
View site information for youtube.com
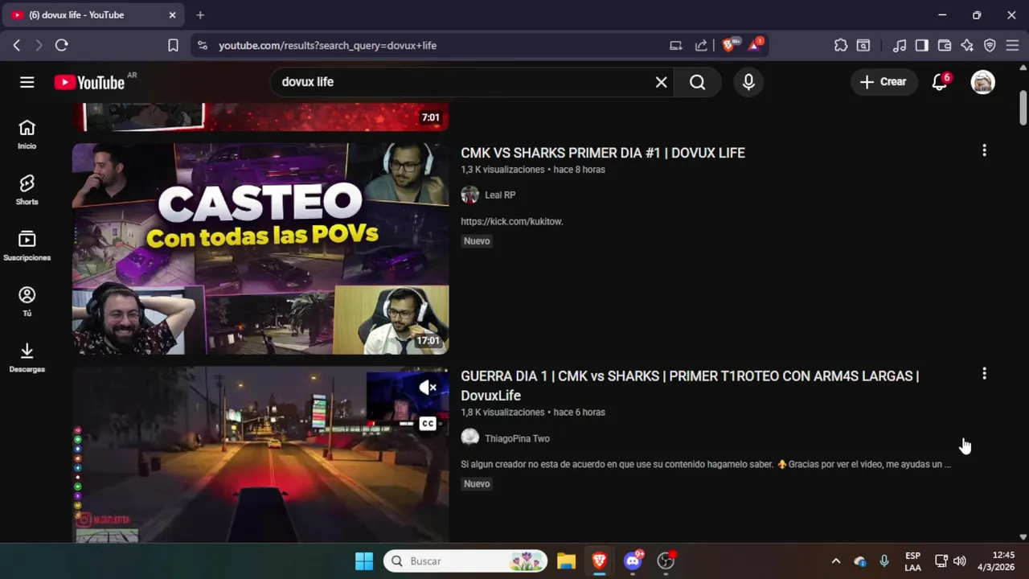tap(202, 46)
